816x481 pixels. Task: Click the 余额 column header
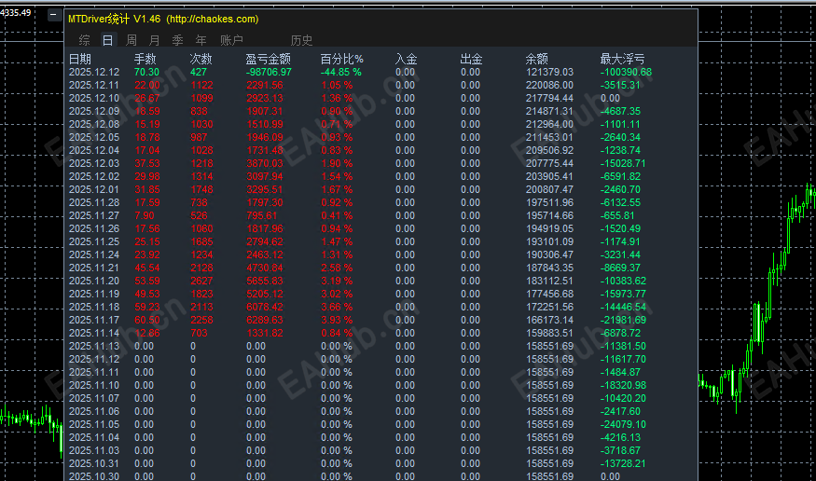[x=536, y=59]
